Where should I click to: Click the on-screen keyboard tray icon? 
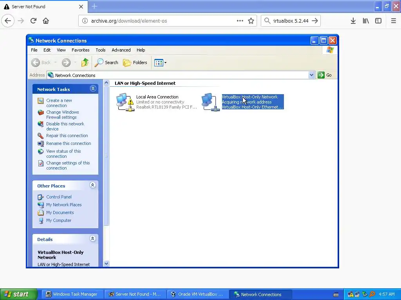pyautogui.click(x=336, y=295)
